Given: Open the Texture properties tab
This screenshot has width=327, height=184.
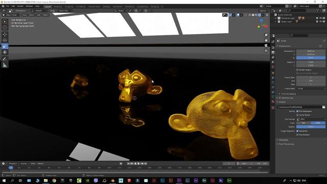Looking at the screenshot, I should pyautogui.click(x=273, y=108).
